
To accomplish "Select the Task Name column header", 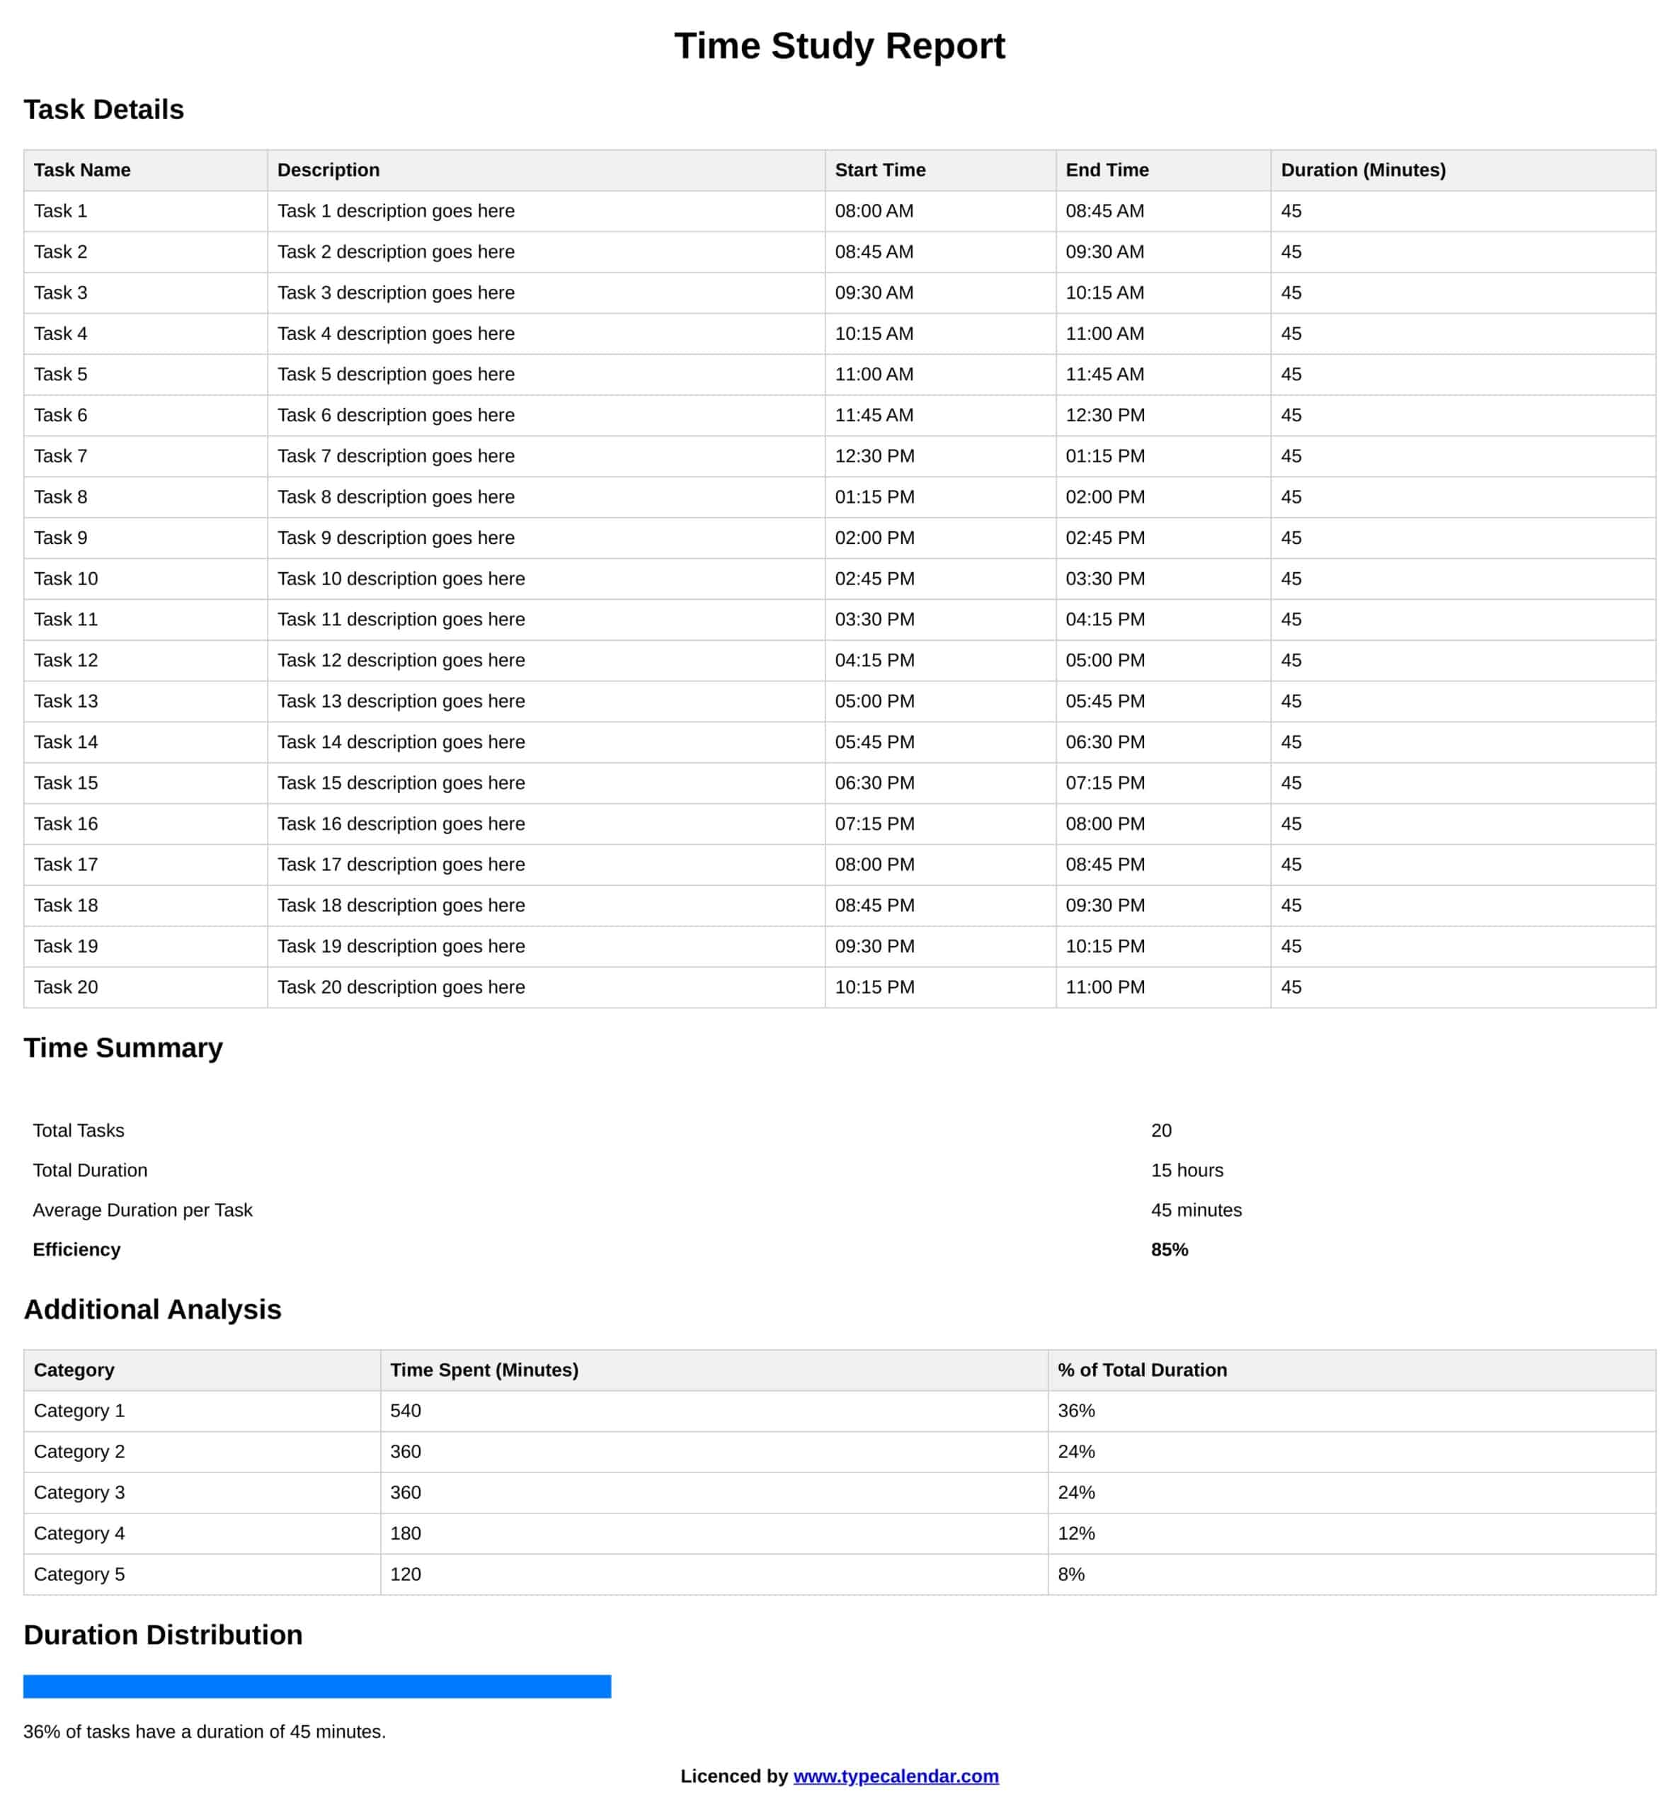I will pyautogui.click(x=82, y=170).
